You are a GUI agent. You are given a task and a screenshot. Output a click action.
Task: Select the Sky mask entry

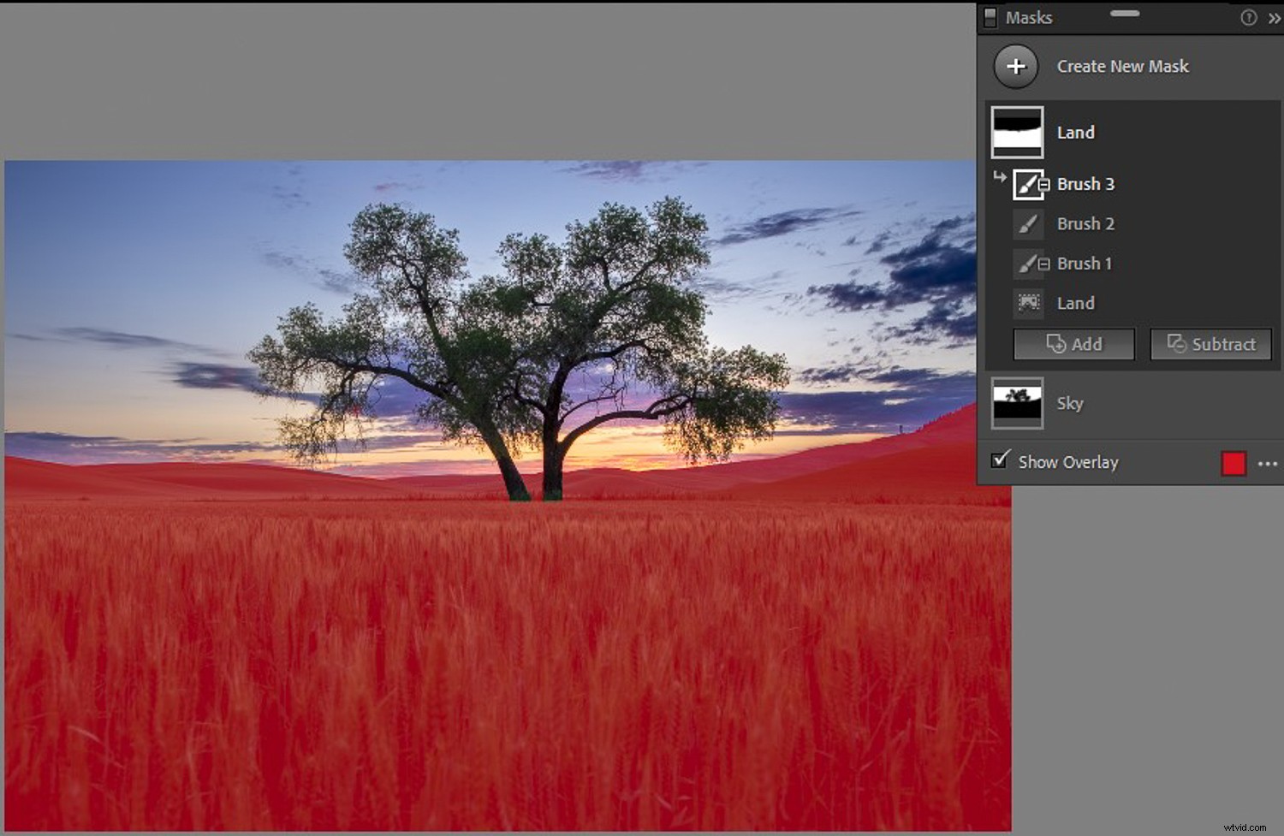click(1071, 403)
